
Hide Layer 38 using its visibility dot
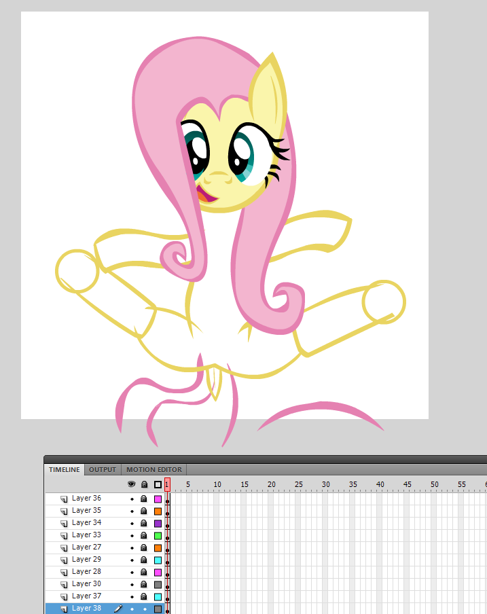pos(132,609)
